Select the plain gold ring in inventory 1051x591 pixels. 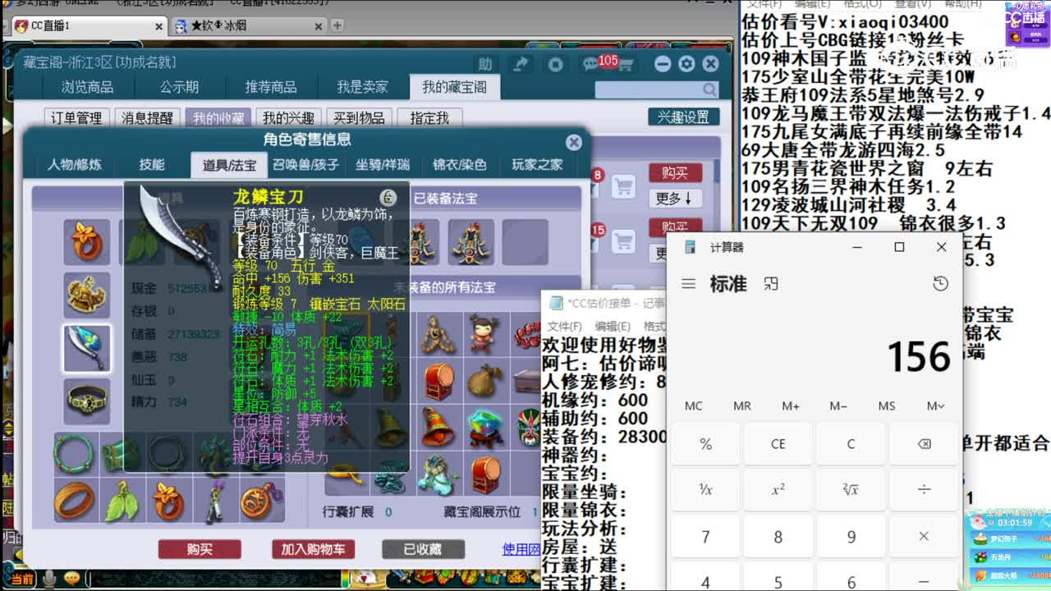tap(76, 500)
